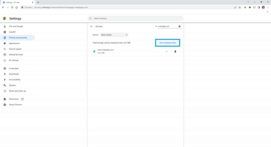Delete web.whatsapp.com site data with trash icon
Viewport: 271px width, 147px height.
click(175, 51)
